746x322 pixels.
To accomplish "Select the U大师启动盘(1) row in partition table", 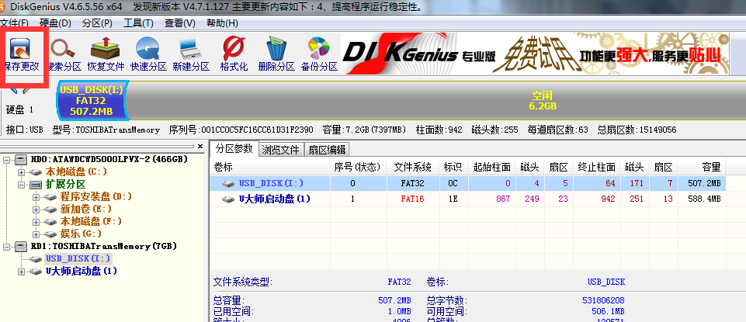I will 468,199.
